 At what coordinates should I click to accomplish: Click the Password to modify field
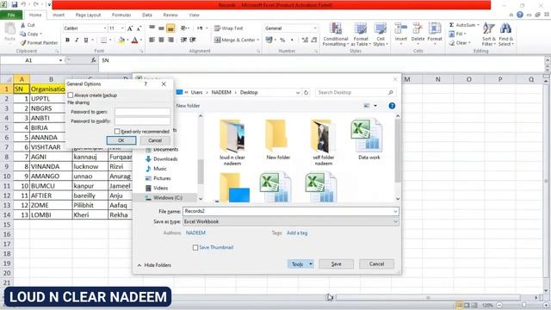(142, 121)
